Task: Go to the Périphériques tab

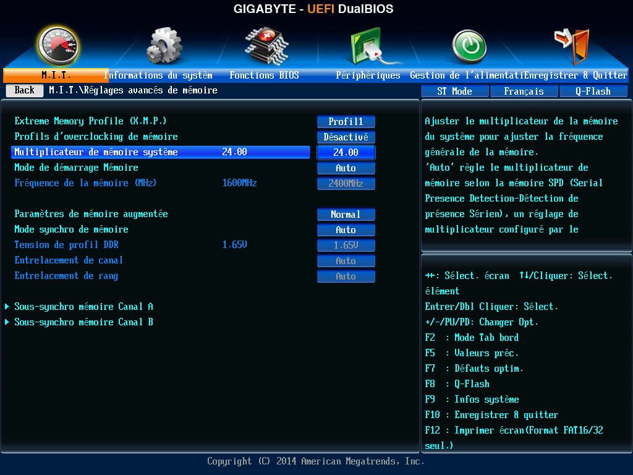Action: (x=368, y=75)
